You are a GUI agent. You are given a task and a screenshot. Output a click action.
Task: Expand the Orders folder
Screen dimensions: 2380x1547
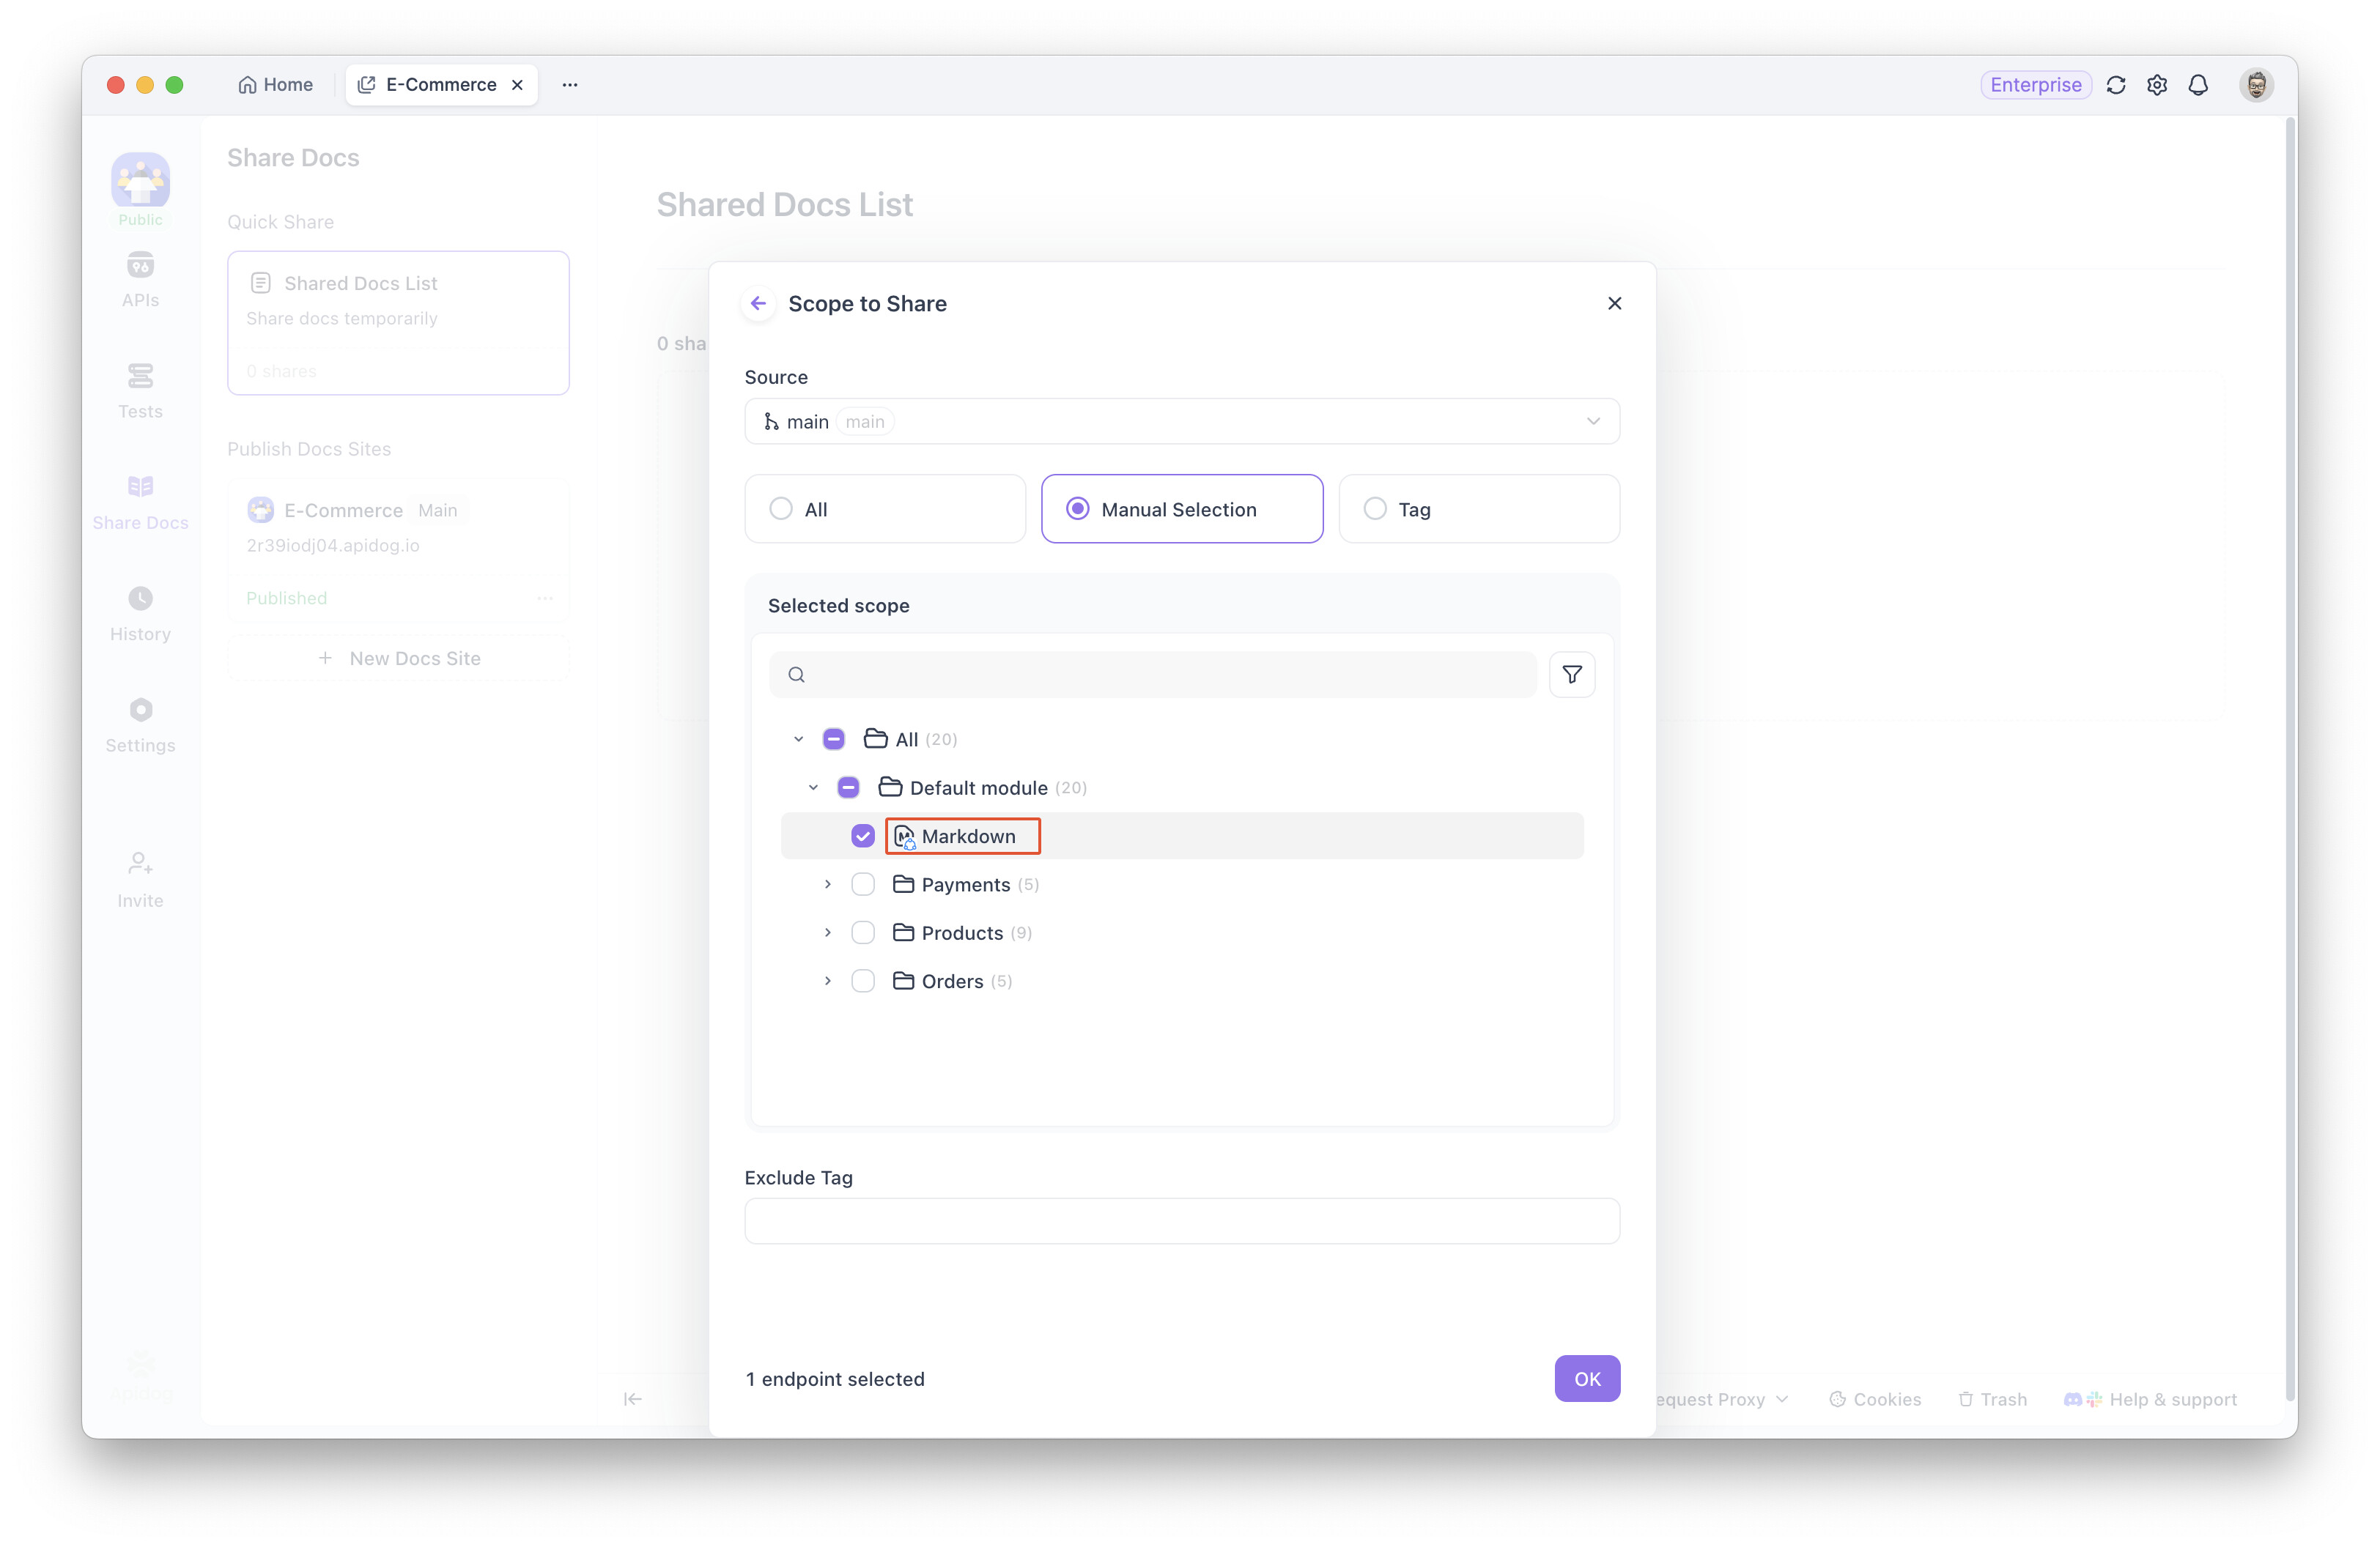[827, 982]
